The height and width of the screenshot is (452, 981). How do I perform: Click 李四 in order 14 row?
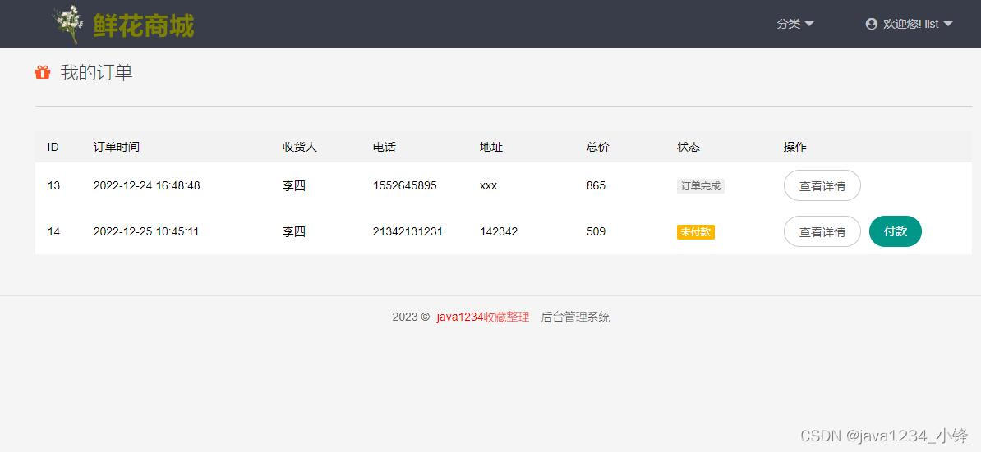(294, 231)
